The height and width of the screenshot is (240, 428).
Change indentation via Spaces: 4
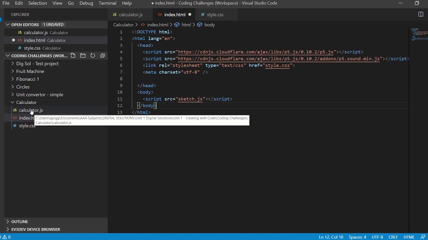point(357,237)
